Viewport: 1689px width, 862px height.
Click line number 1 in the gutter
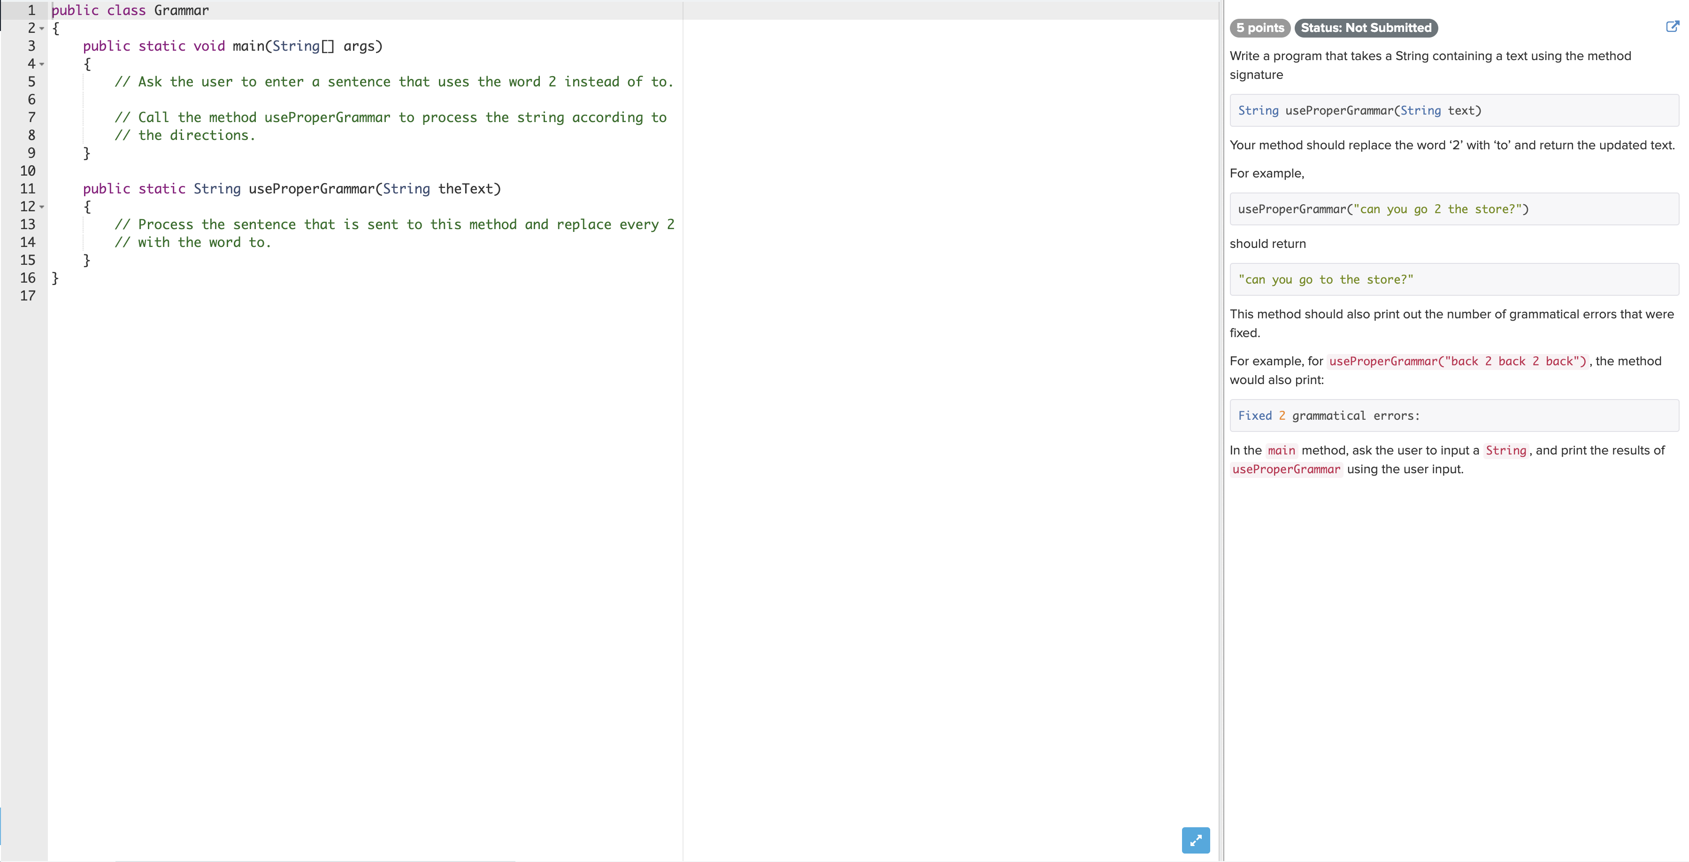coord(31,10)
